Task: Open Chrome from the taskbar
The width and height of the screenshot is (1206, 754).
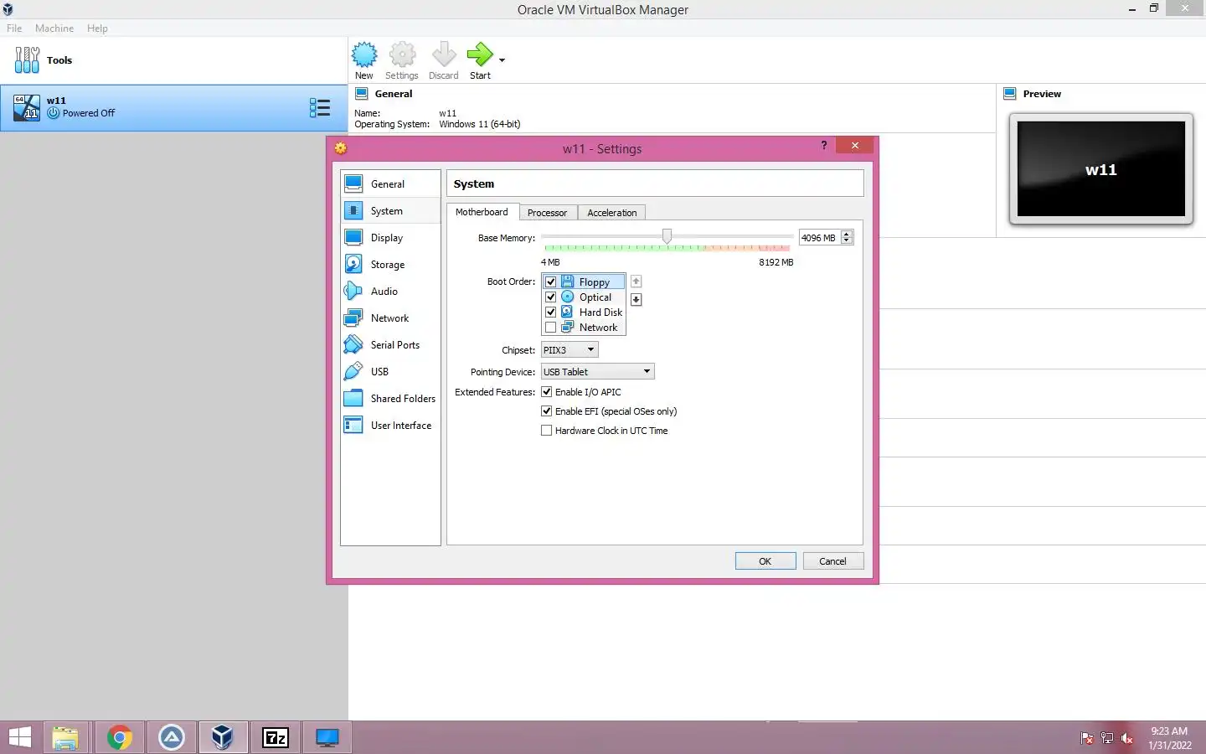Action: (120, 737)
